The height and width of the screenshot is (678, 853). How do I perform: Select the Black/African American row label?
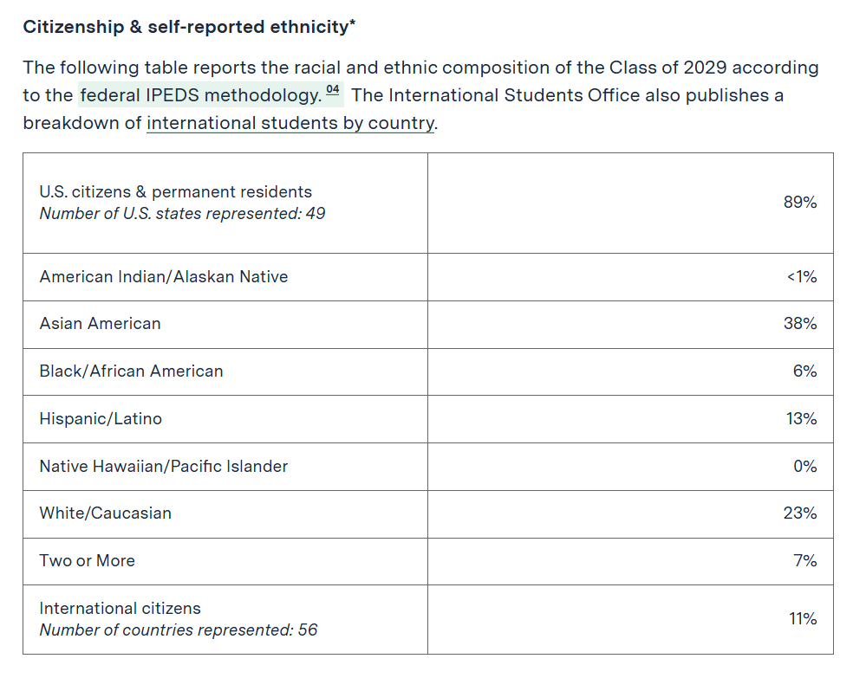132,371
